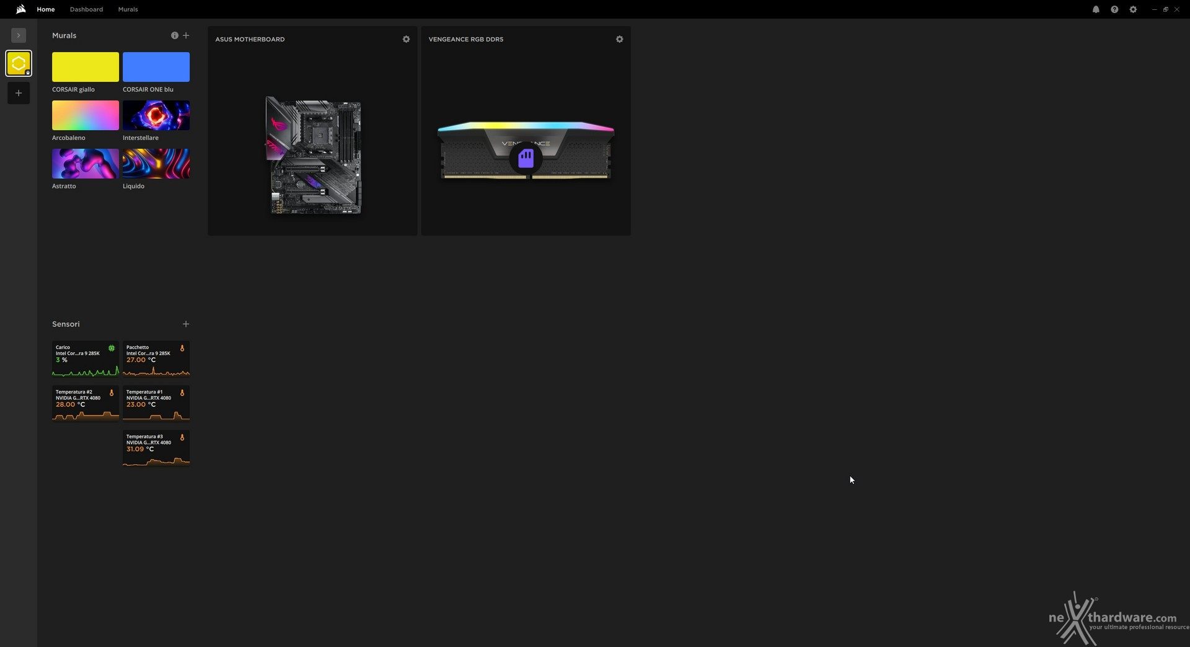Select the Liquido mural thumbnail
The image size is (1190, 647).
coord(156,164)
